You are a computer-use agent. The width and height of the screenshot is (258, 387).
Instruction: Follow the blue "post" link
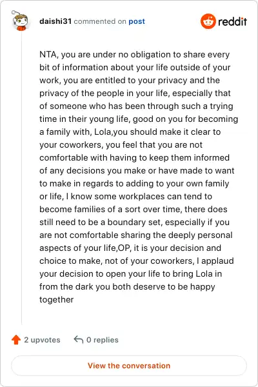137,21
